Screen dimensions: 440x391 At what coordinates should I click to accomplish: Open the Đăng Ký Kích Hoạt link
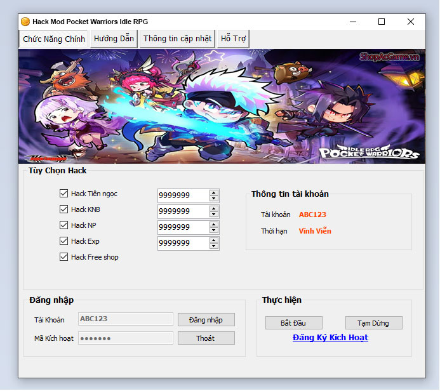coord(330,338)
